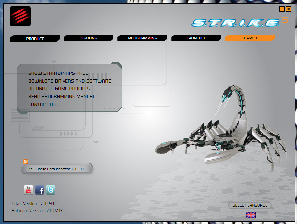
Task: Click the Select Language button
Action: pyautogui.click(x=250, y=205)
